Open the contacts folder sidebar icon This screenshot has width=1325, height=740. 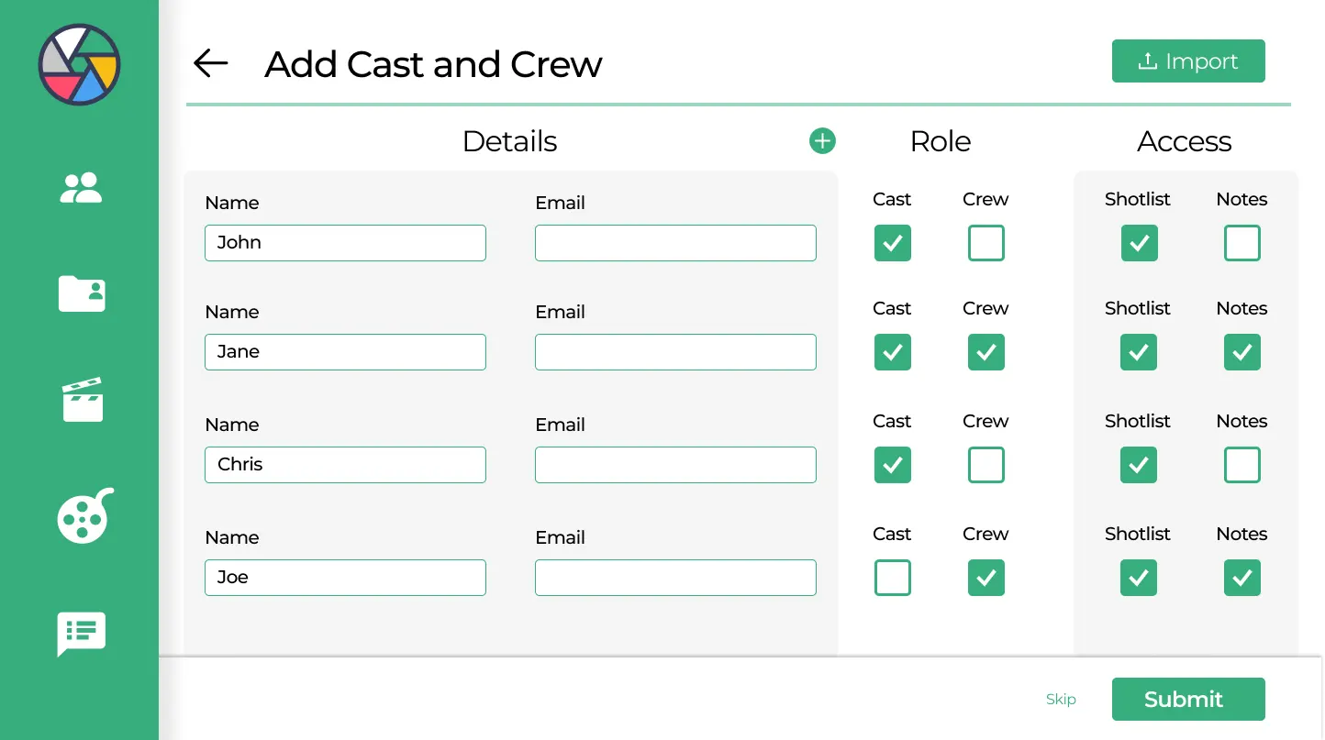[x=82, y=293]
